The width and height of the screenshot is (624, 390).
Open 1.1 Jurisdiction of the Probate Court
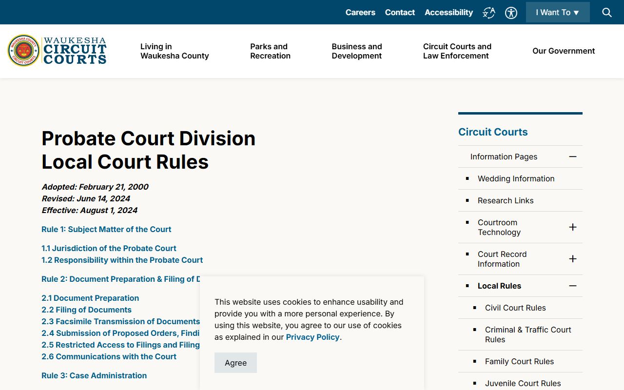pos(109,248)
